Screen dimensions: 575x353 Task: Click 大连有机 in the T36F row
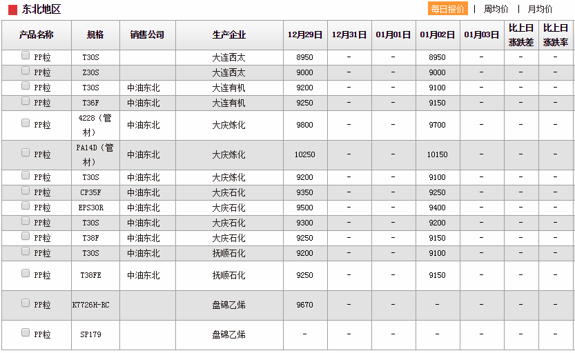pos(229,103)
